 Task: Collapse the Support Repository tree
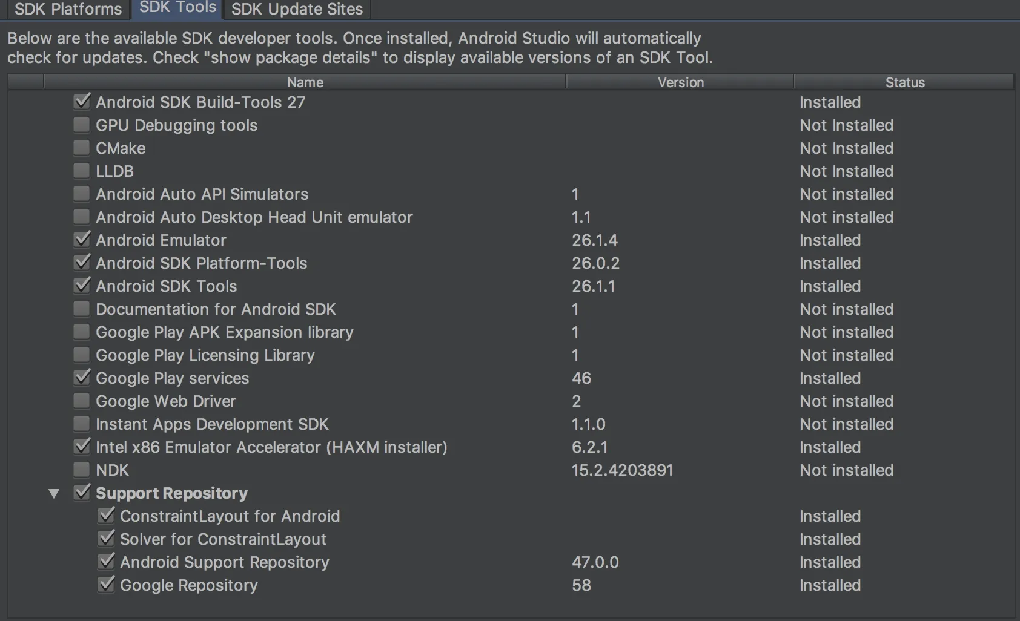(x=54, y=494)
